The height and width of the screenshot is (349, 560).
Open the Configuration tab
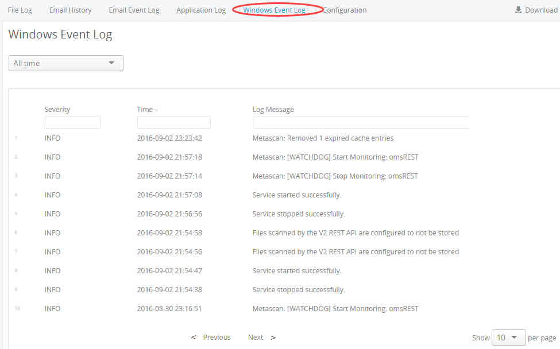click(x=345, y=10)
